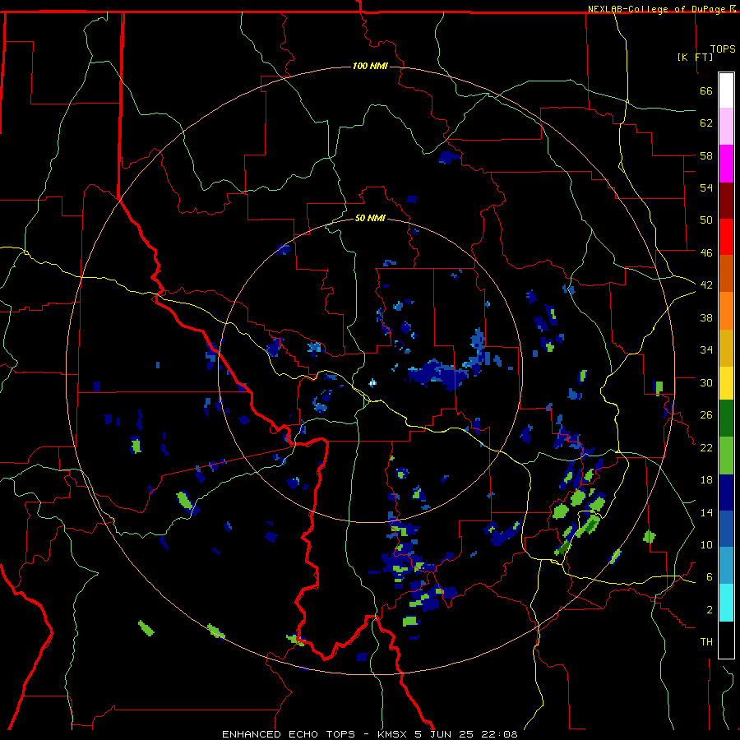Select the dark red legend swatch

click(726, 200)
